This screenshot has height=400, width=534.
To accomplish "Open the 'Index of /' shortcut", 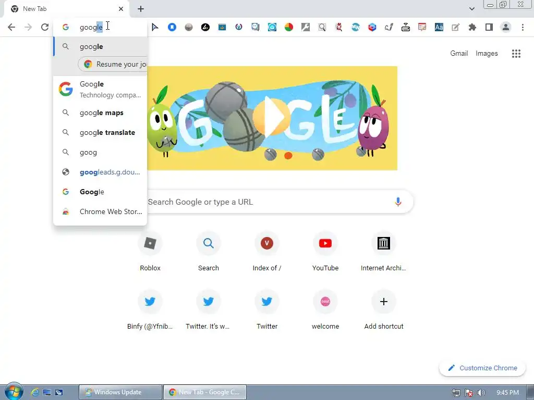I will [x=267, y=252].
